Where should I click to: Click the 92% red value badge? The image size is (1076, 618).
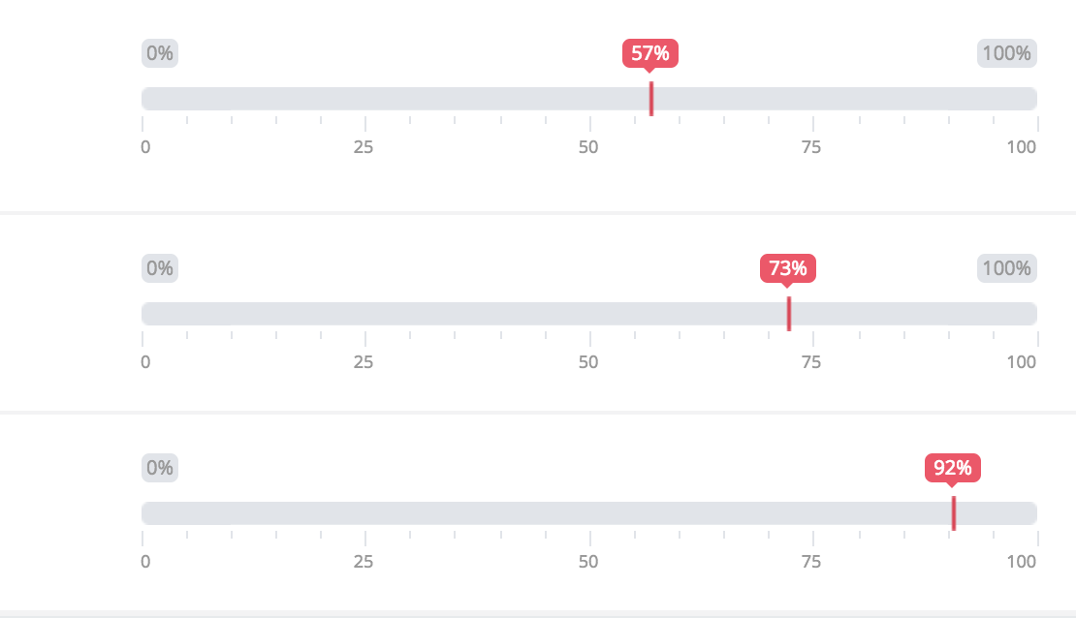pos(953,468)
